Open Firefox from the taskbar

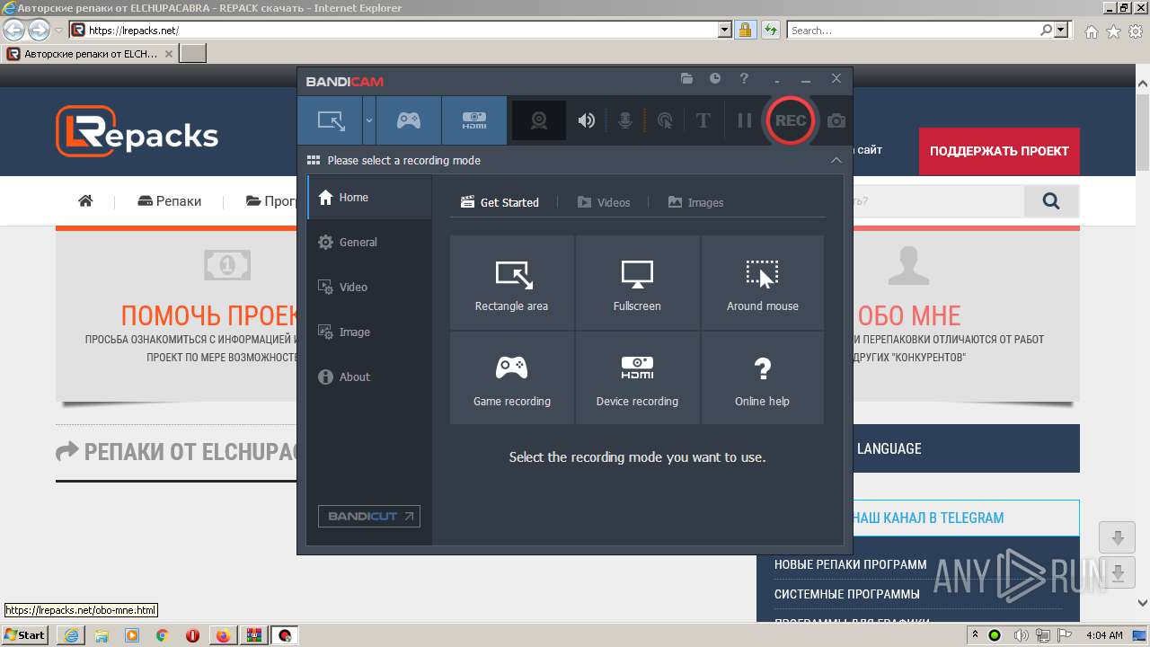[223, 635]
